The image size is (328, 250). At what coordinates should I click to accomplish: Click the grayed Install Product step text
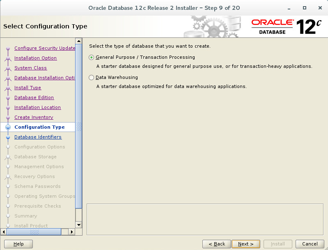(x=31, y=226)
